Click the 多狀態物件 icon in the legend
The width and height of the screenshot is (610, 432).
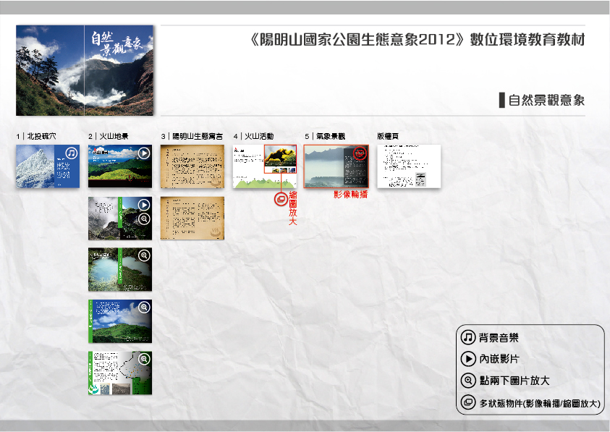coord(468,402)
